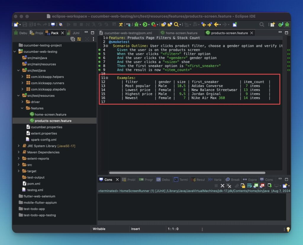
Task: Toggle show console on standard error
Action: (262, 186)
